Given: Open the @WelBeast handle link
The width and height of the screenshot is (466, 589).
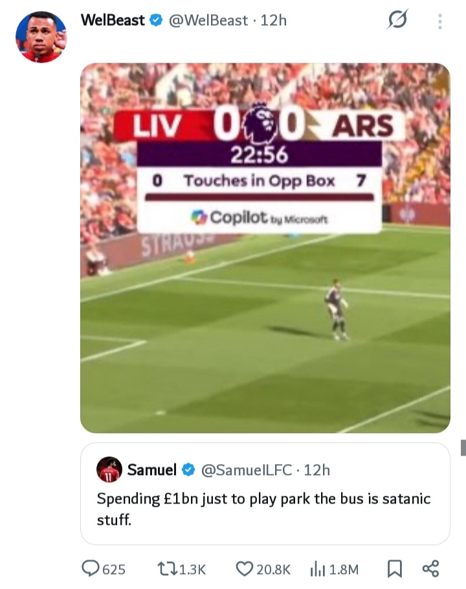Looking at the screenshot, I should (x=208, y=20).
